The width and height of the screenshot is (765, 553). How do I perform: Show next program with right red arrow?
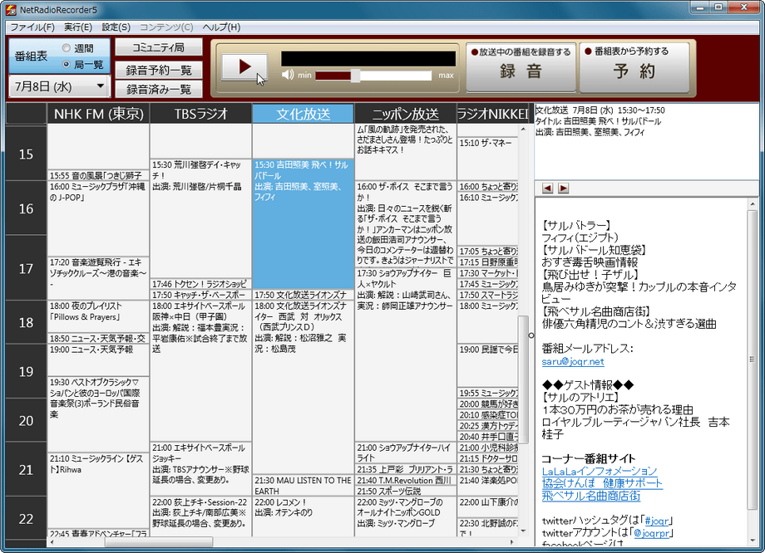click(x=564, y=188)
